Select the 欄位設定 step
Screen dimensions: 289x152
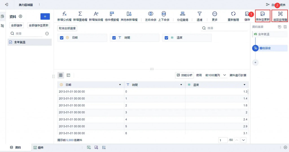click(270, 48)
